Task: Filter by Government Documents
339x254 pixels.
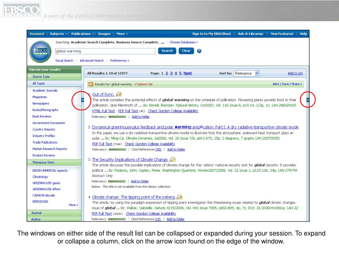Action: [x=49, y=123]
